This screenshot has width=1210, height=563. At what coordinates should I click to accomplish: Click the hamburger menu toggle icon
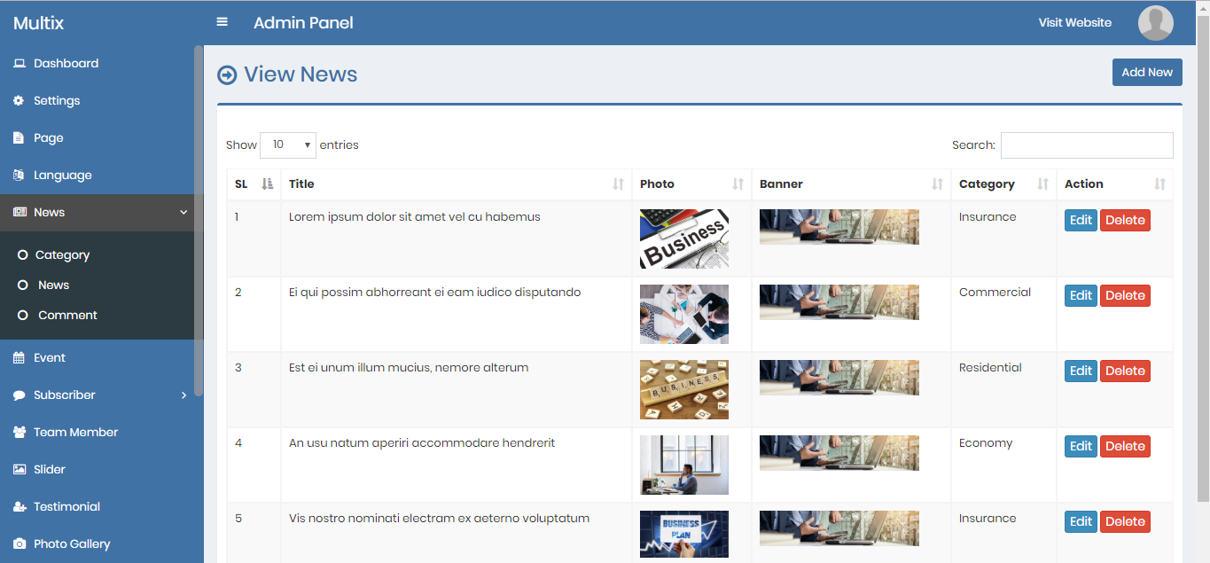tap(222, 22)
